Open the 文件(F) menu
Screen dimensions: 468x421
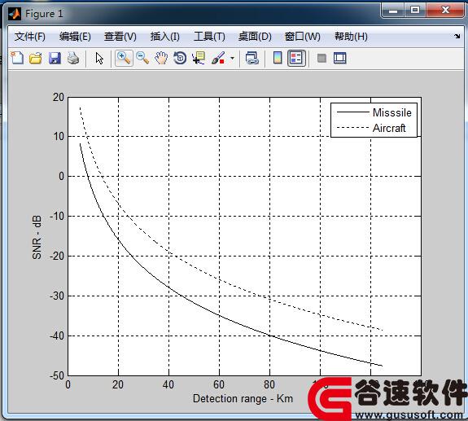click(x=30, y=37)
